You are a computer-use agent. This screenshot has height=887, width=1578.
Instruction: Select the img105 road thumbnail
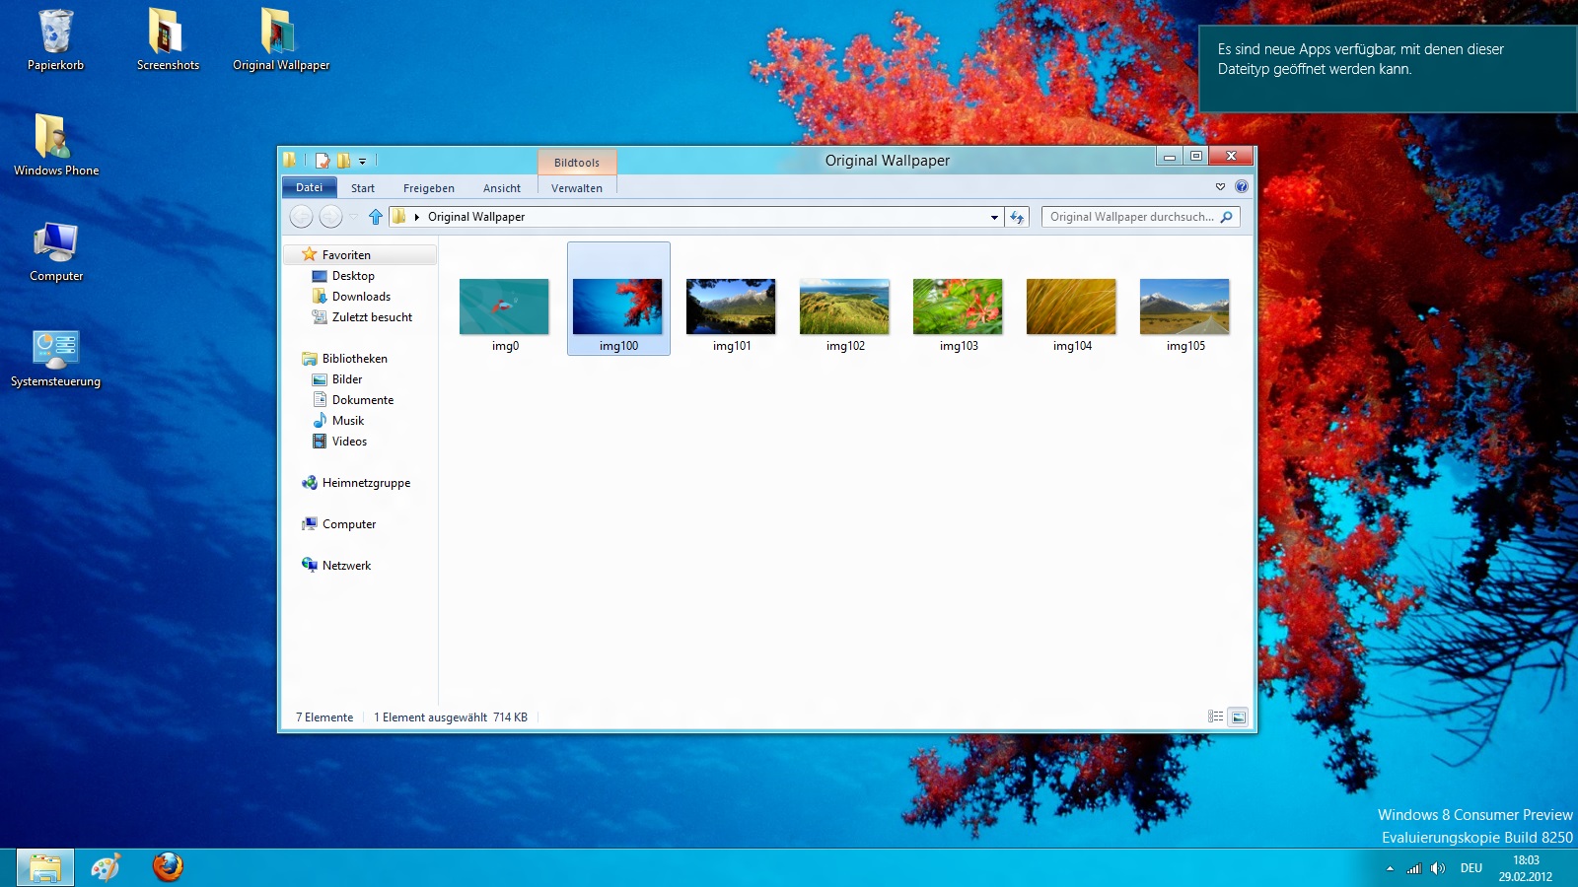coord(1185,307)
